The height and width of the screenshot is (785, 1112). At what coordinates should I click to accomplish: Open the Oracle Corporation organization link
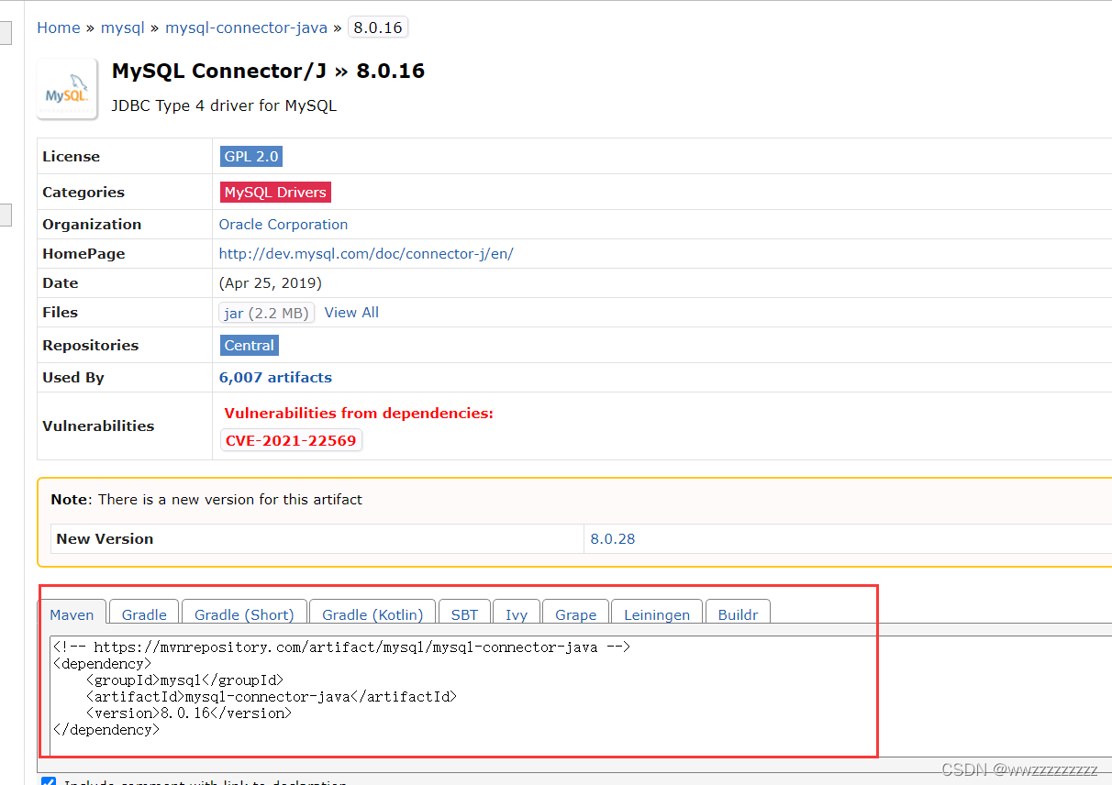[x=284, y=225]
